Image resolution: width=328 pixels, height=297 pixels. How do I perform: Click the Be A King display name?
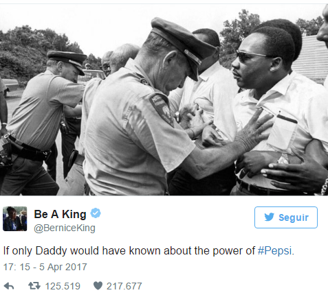click(x=60, y=214)
